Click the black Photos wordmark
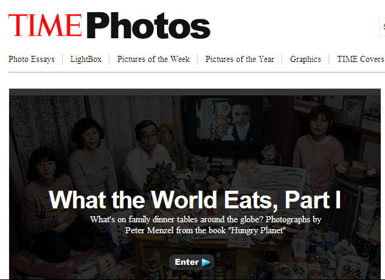The height and width of the screenshot is (280, 385). tap(148, 26)
